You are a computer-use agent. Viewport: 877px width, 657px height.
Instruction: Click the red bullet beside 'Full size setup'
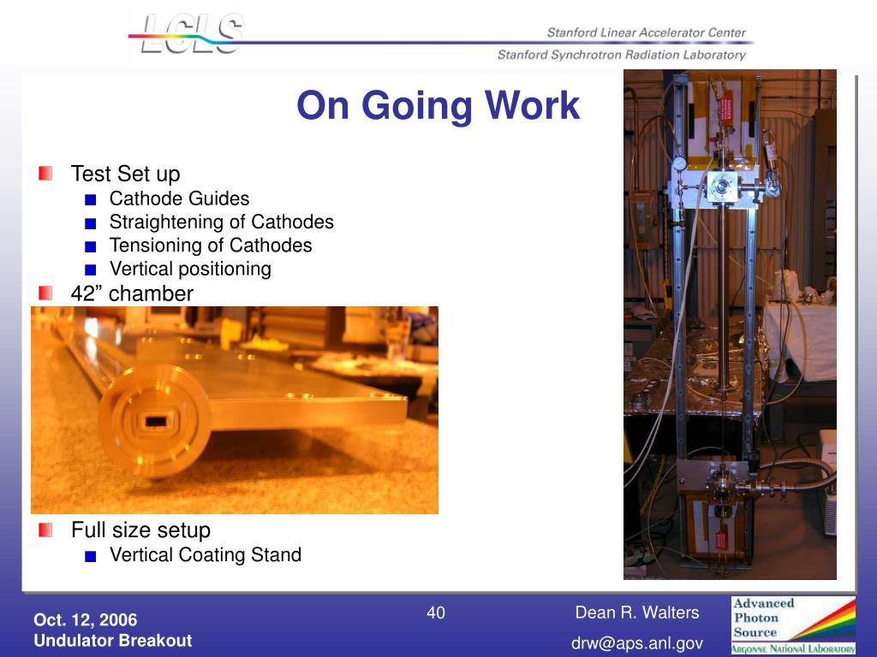(x=45, y=530)
